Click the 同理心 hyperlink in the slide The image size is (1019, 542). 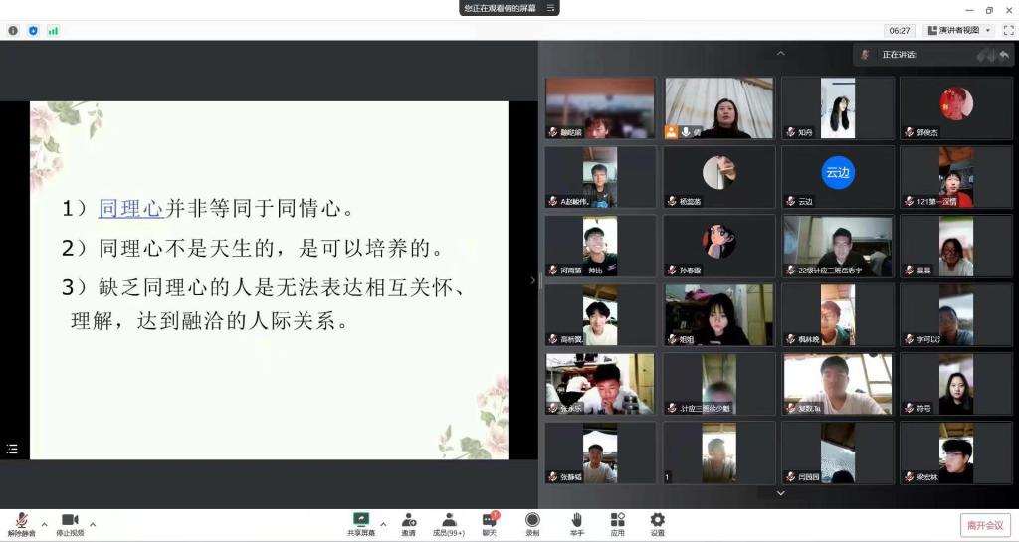tap(130, 209)
